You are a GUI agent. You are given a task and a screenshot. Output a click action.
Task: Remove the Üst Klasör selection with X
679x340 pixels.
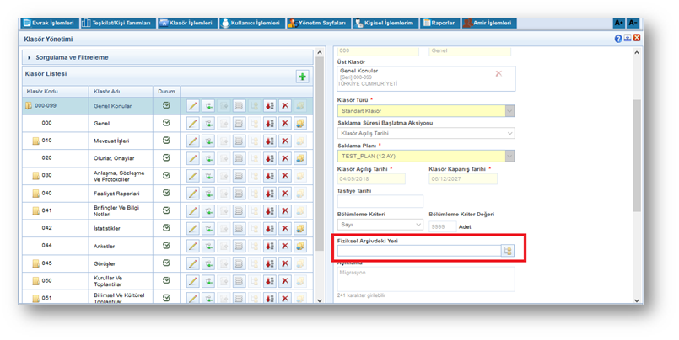[498, 74]
